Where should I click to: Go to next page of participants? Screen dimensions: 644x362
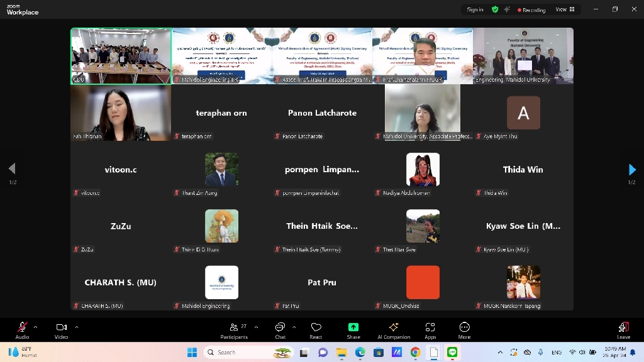(632, 169)
